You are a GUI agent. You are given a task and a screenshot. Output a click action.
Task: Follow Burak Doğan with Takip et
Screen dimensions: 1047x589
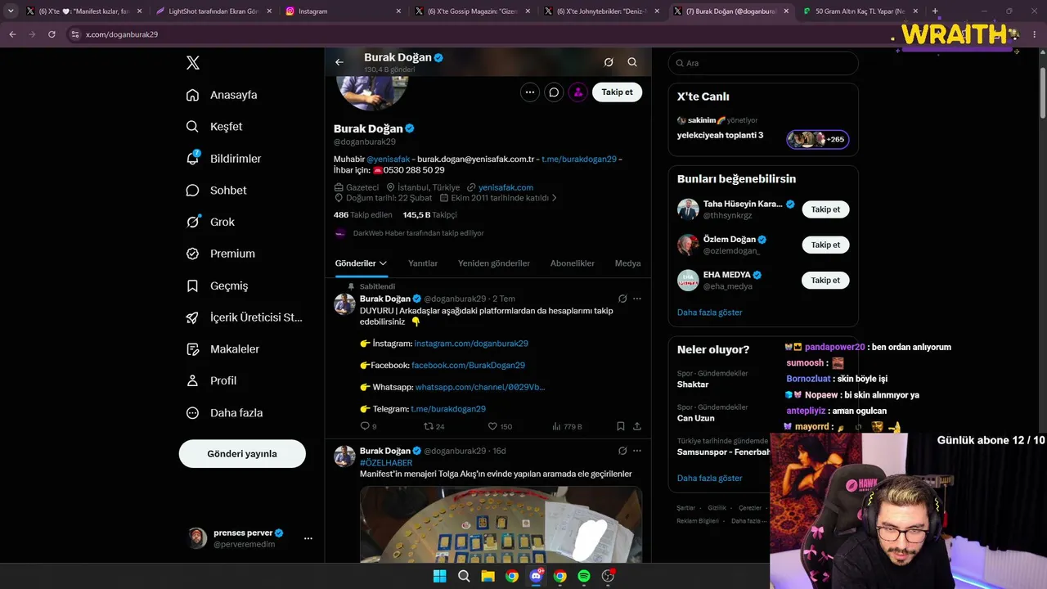617,92
